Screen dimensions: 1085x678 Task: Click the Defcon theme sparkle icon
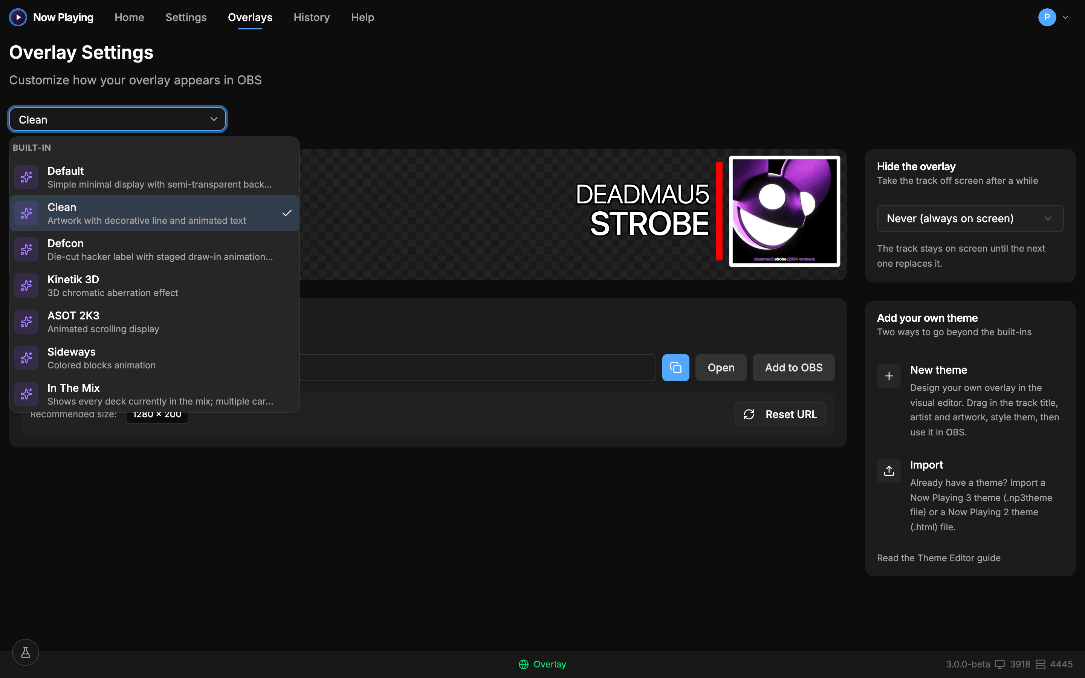click(26, 249)
